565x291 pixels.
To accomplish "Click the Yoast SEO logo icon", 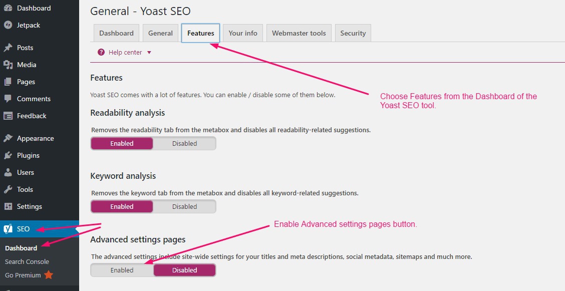I will [x=8, y=229].
